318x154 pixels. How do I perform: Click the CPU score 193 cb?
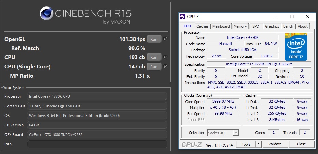tap(137, 57)
